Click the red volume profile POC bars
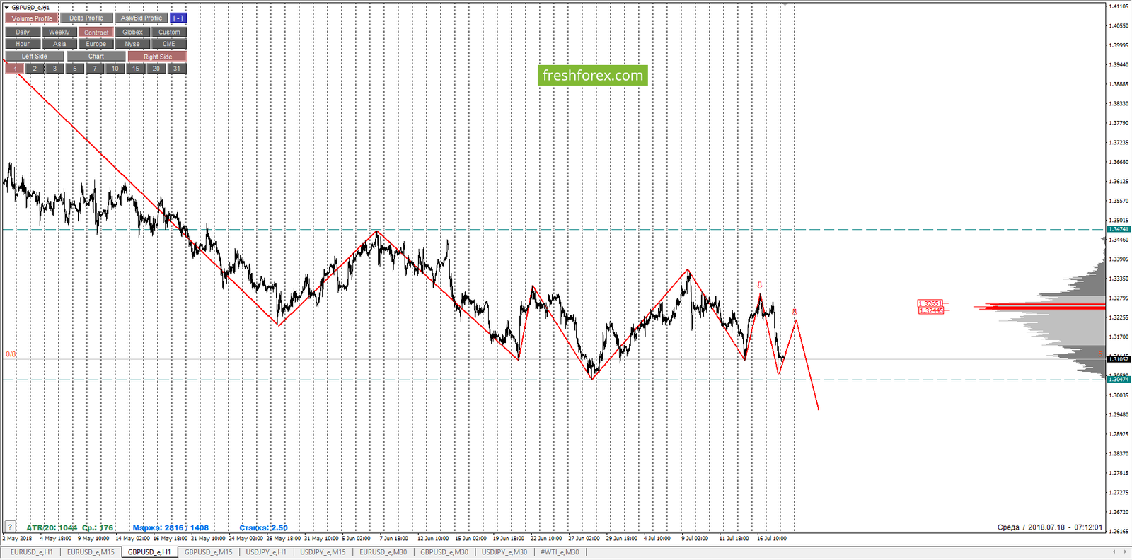1132x560 pixels. coord(1040,306)
